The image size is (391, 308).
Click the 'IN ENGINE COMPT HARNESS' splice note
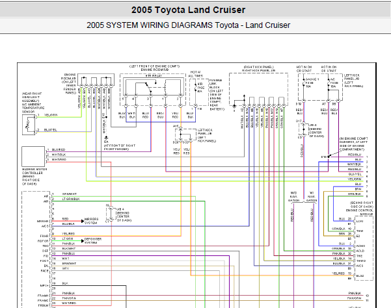tap(354, 144)
